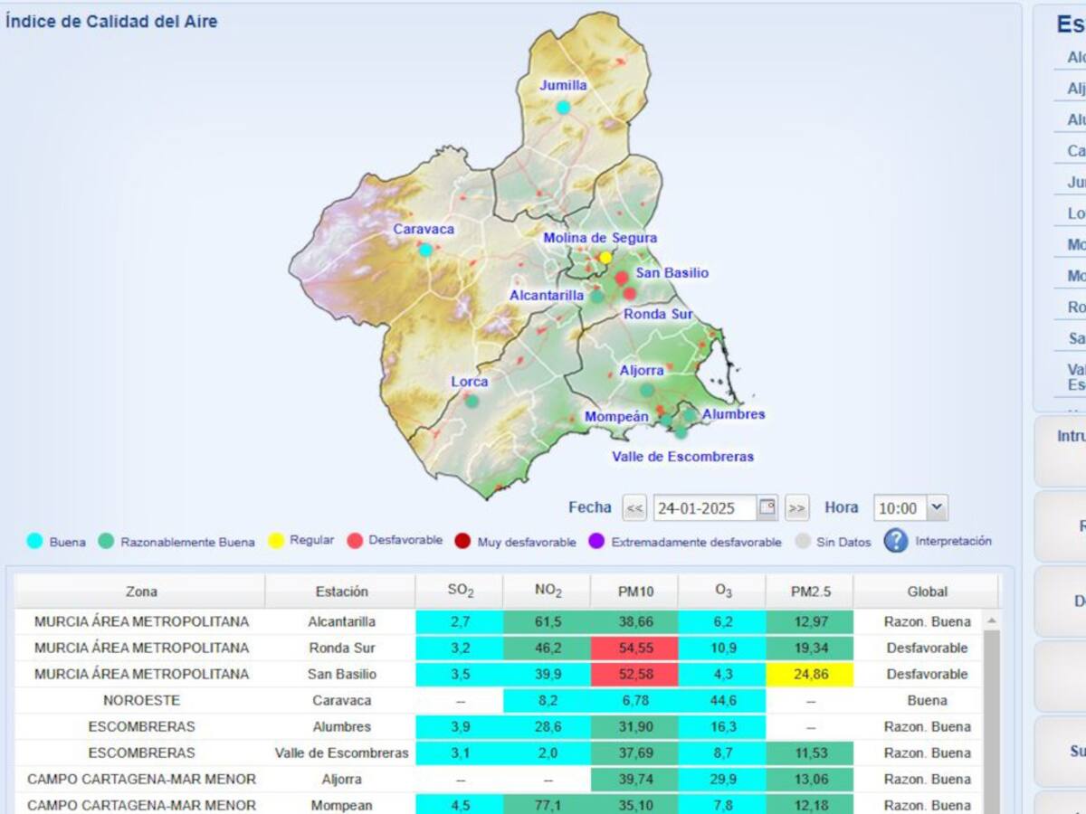1086x814 pixels.
Task: Click the SO2 value 4,5
Action: (x=460, y=805)
